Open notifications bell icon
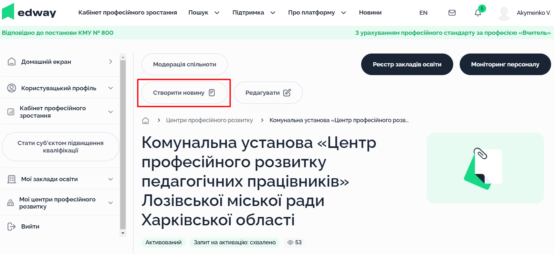Image resolution: width=554 pixels, height=254 pixels. click(x=478, y=13)
